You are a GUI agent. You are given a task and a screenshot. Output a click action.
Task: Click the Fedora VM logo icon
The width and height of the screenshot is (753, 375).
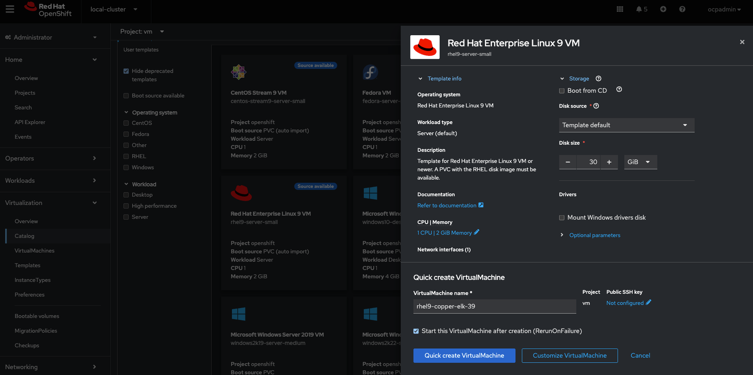pyautogui.click(x=370, y=72)
